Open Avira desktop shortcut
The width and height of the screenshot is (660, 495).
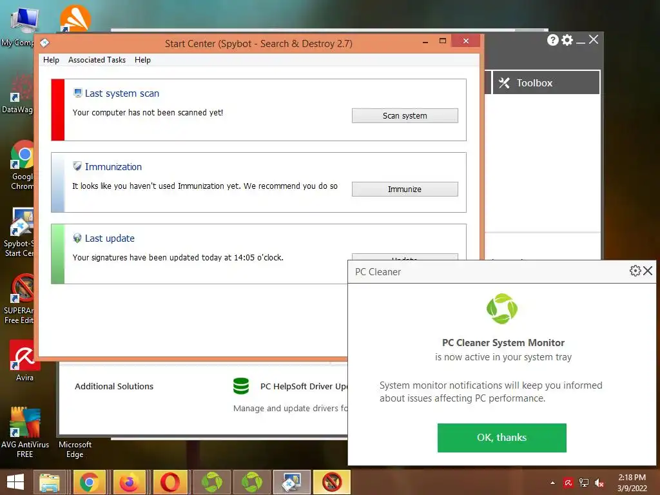pyautogui.click(x=24, y=361)
